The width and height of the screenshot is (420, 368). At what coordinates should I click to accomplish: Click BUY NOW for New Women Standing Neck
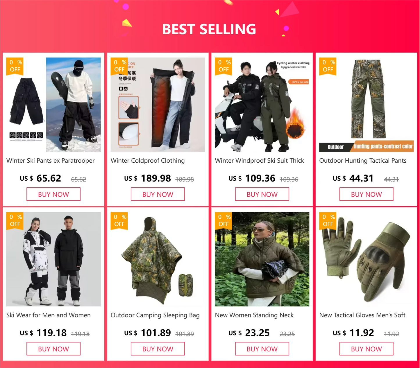point(262,349)
